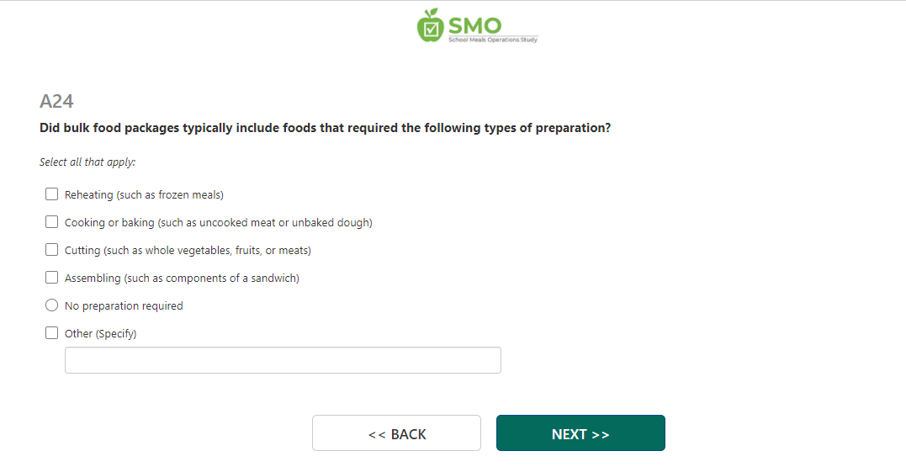Check the Other (Specify) checkbox

click(x=52, y=333)
